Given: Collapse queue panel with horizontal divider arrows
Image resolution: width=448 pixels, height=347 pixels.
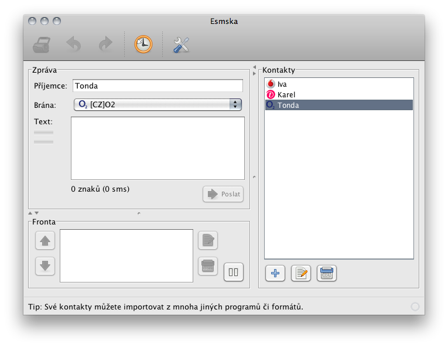Looking at the screenshot, I should 33,213.
